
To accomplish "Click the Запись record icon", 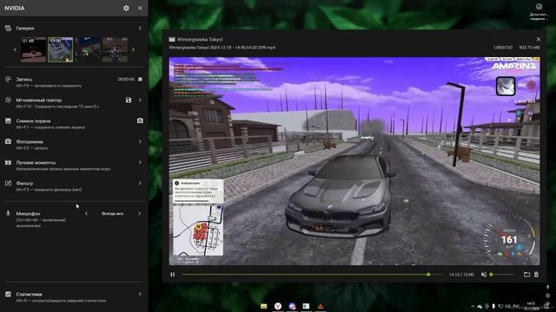I will [8, 80].
